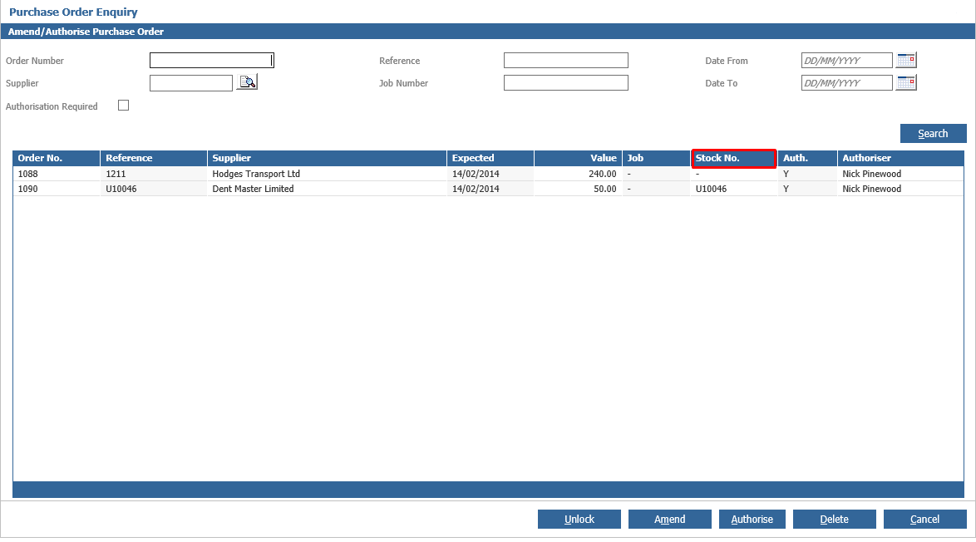Click the Search button
Viewport: 976px width, 542px height.
click(x=933, y=134)
